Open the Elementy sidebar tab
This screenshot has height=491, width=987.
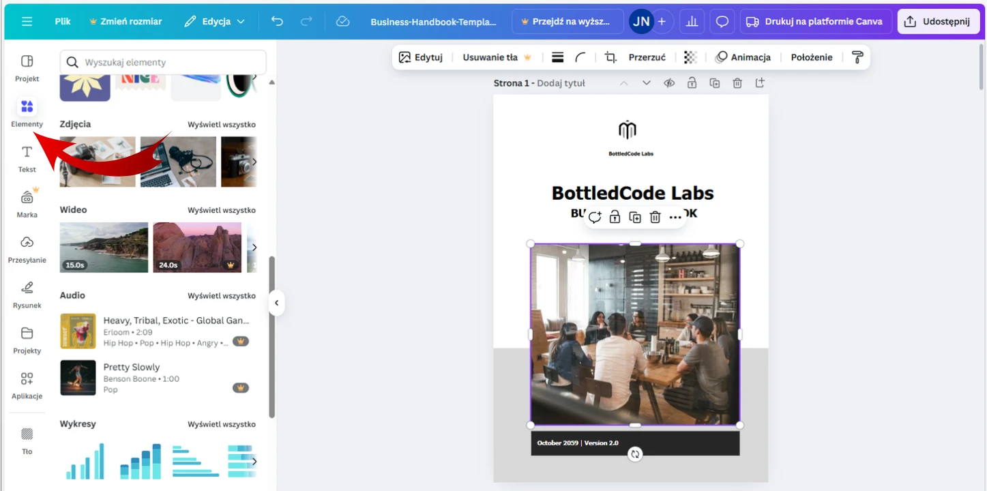[27, 113]
